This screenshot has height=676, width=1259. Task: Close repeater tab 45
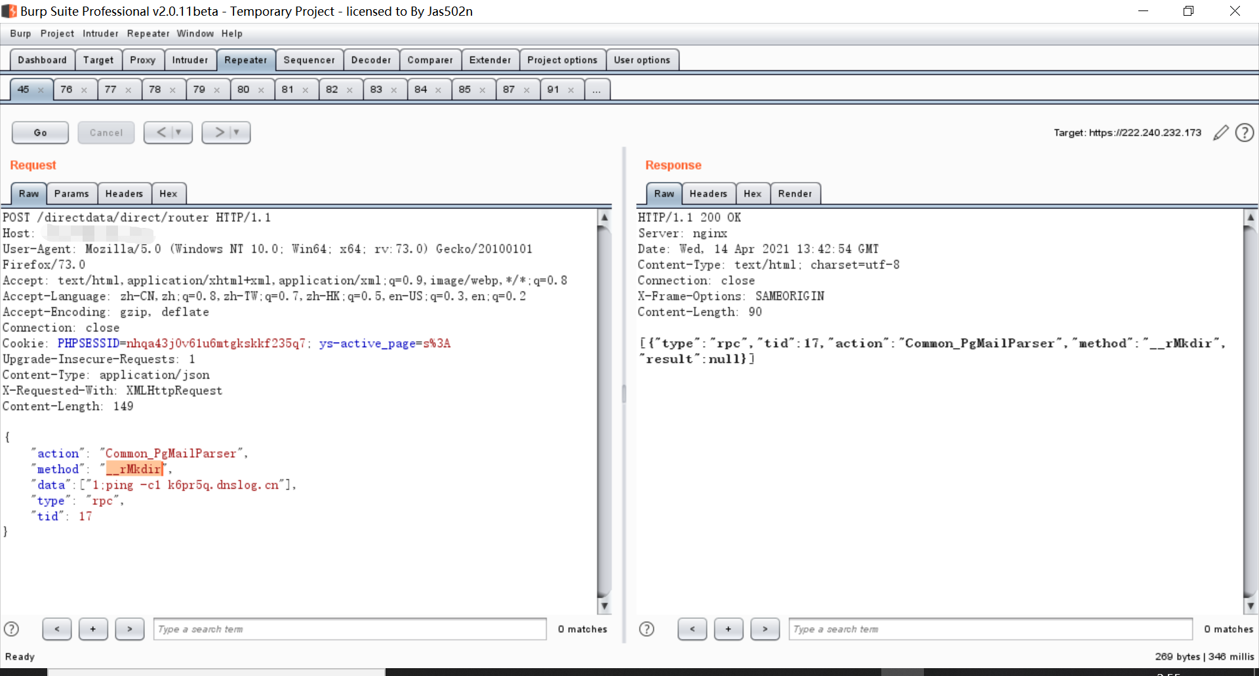pyautogui.click(x=41, y=90)
